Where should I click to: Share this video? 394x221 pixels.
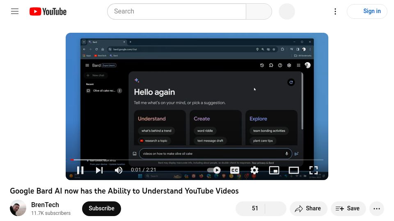point(309,208)
